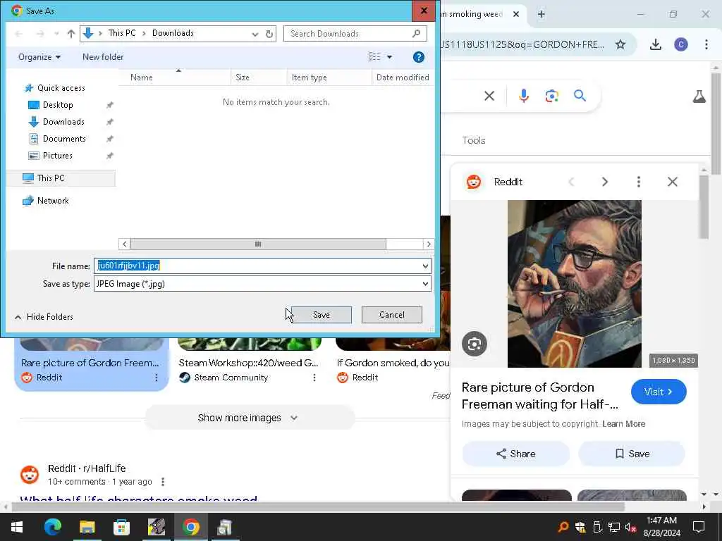Open the Organize menu
Viewport: 722px width, 541px height.
tap(39, 57)
